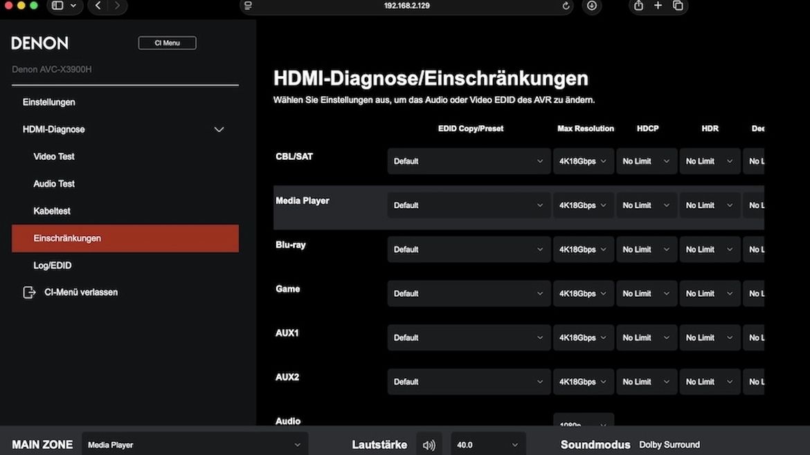Click the CI Menu button
The image size is (810, 455).
167,43
